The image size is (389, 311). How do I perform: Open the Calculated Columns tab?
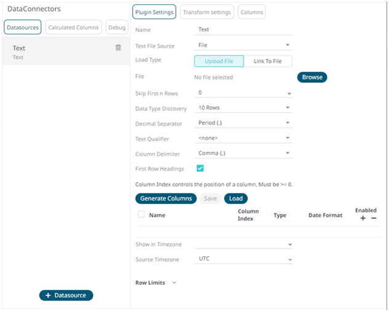tap(73, 27)
